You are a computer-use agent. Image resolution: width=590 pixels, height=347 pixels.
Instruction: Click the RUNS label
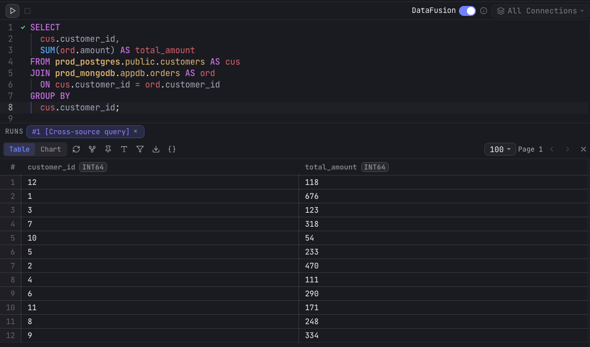coord(14,131)
